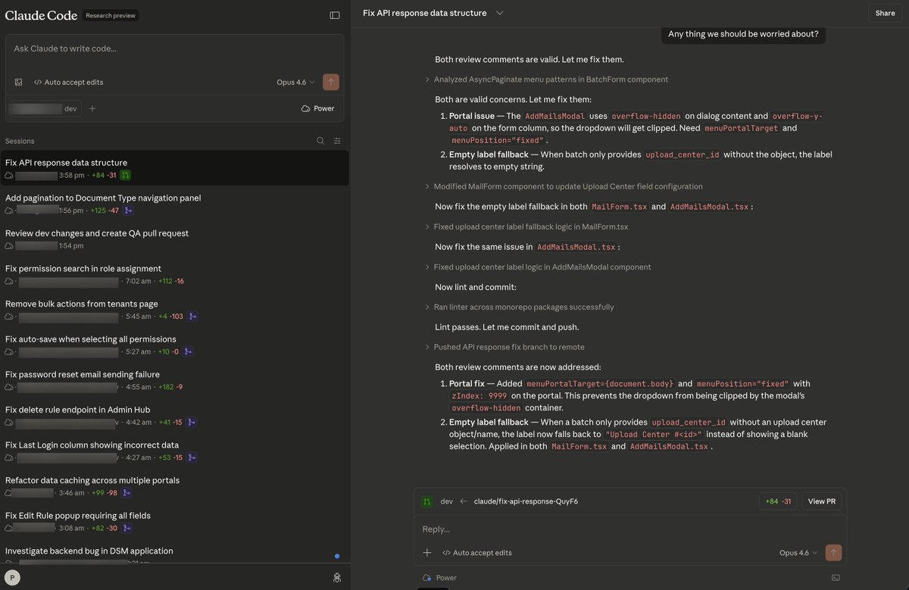Click the blue unread dot by the Investigate backend bug session
909x590 pixels.
[337, 556]
